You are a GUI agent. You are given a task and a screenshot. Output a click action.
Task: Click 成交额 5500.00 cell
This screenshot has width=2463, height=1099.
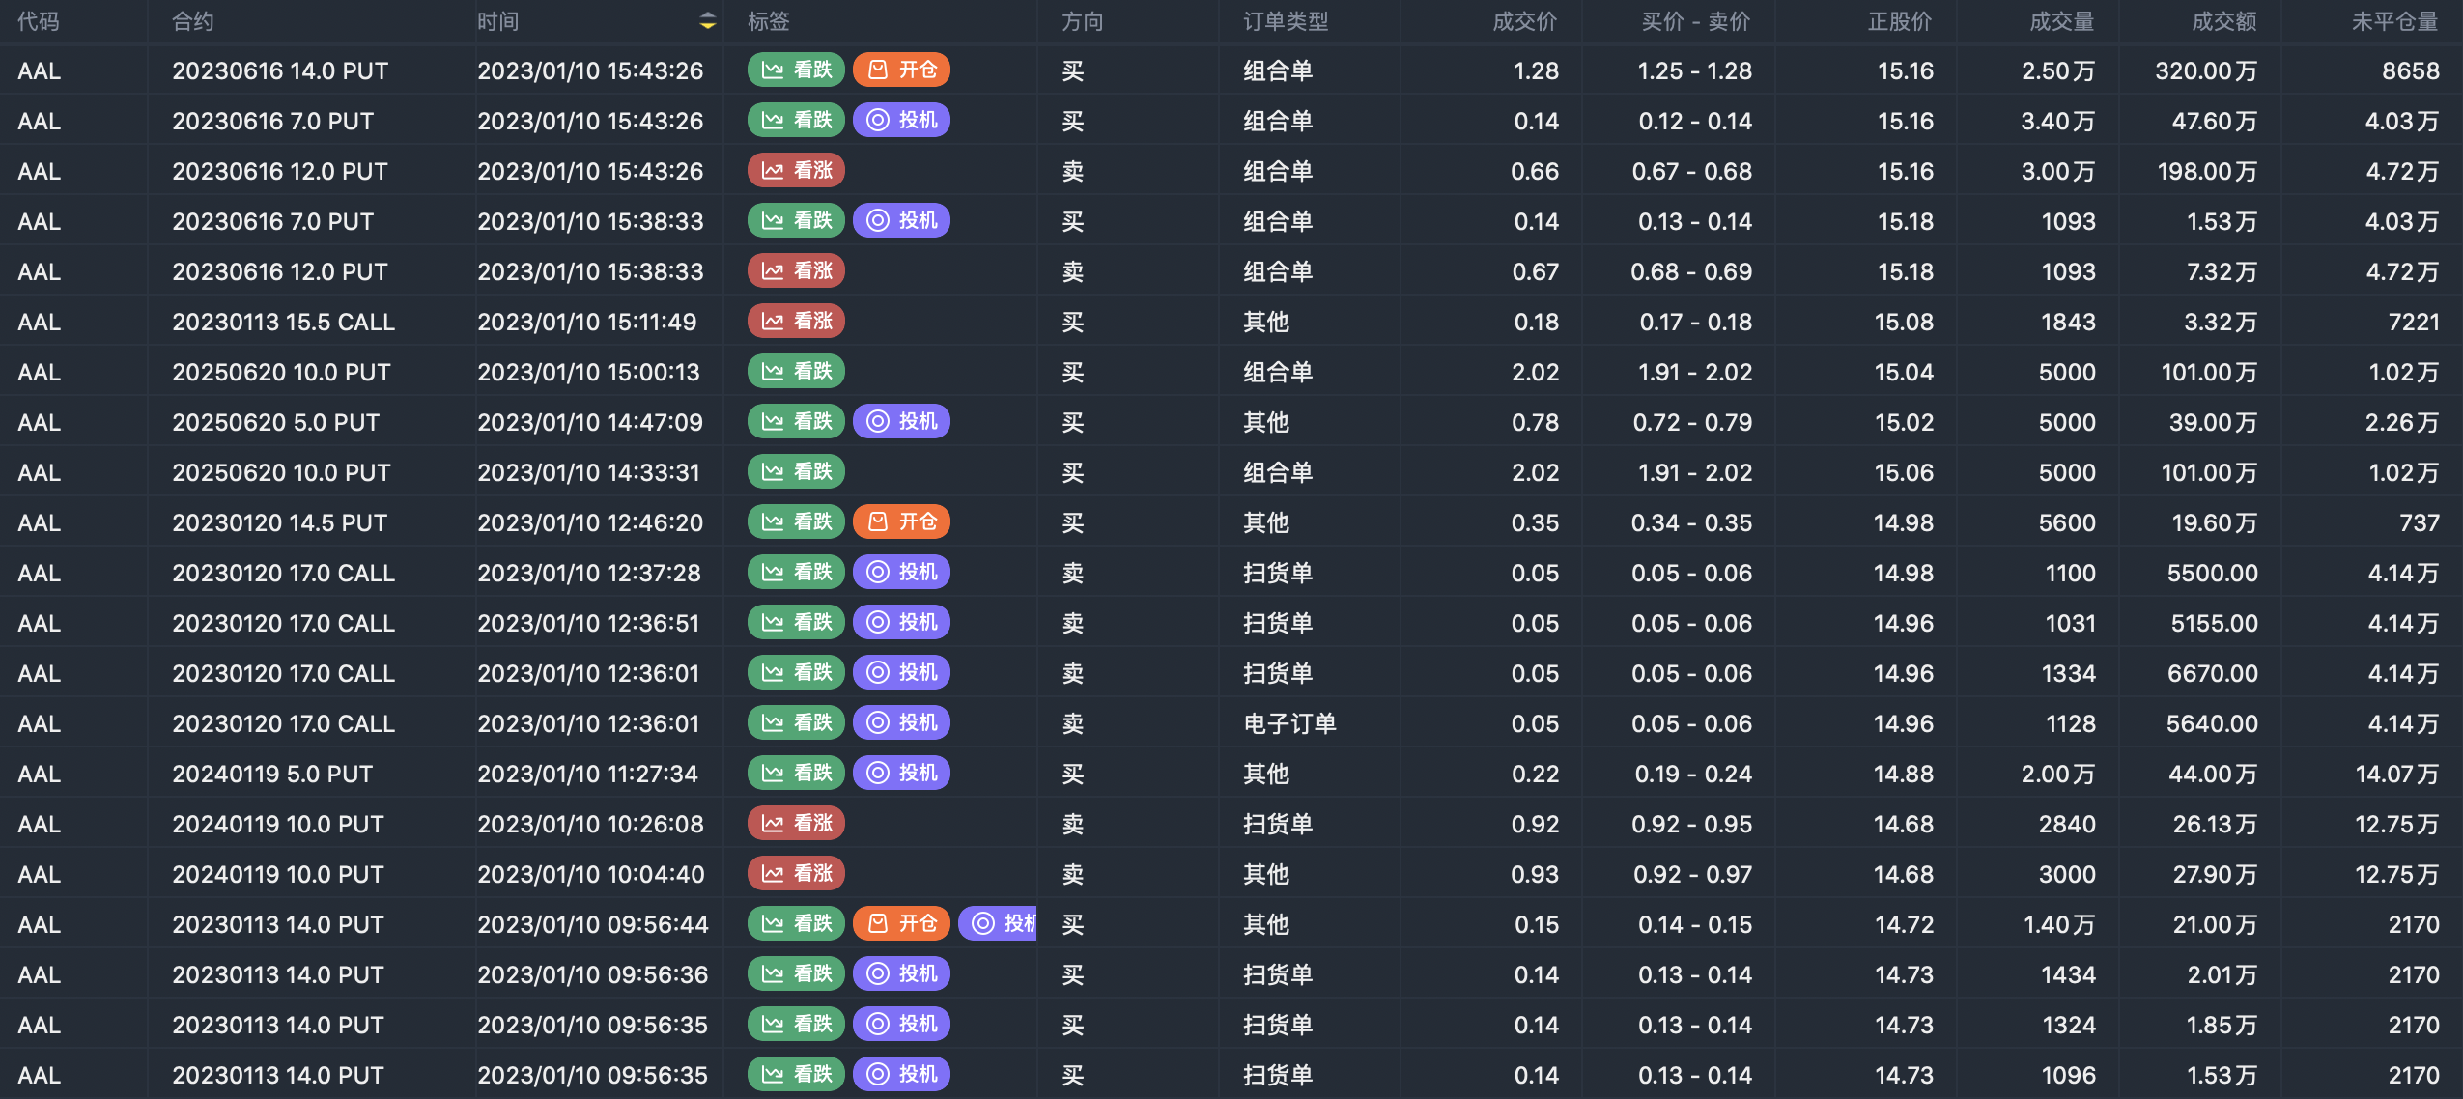(2213, 573)
